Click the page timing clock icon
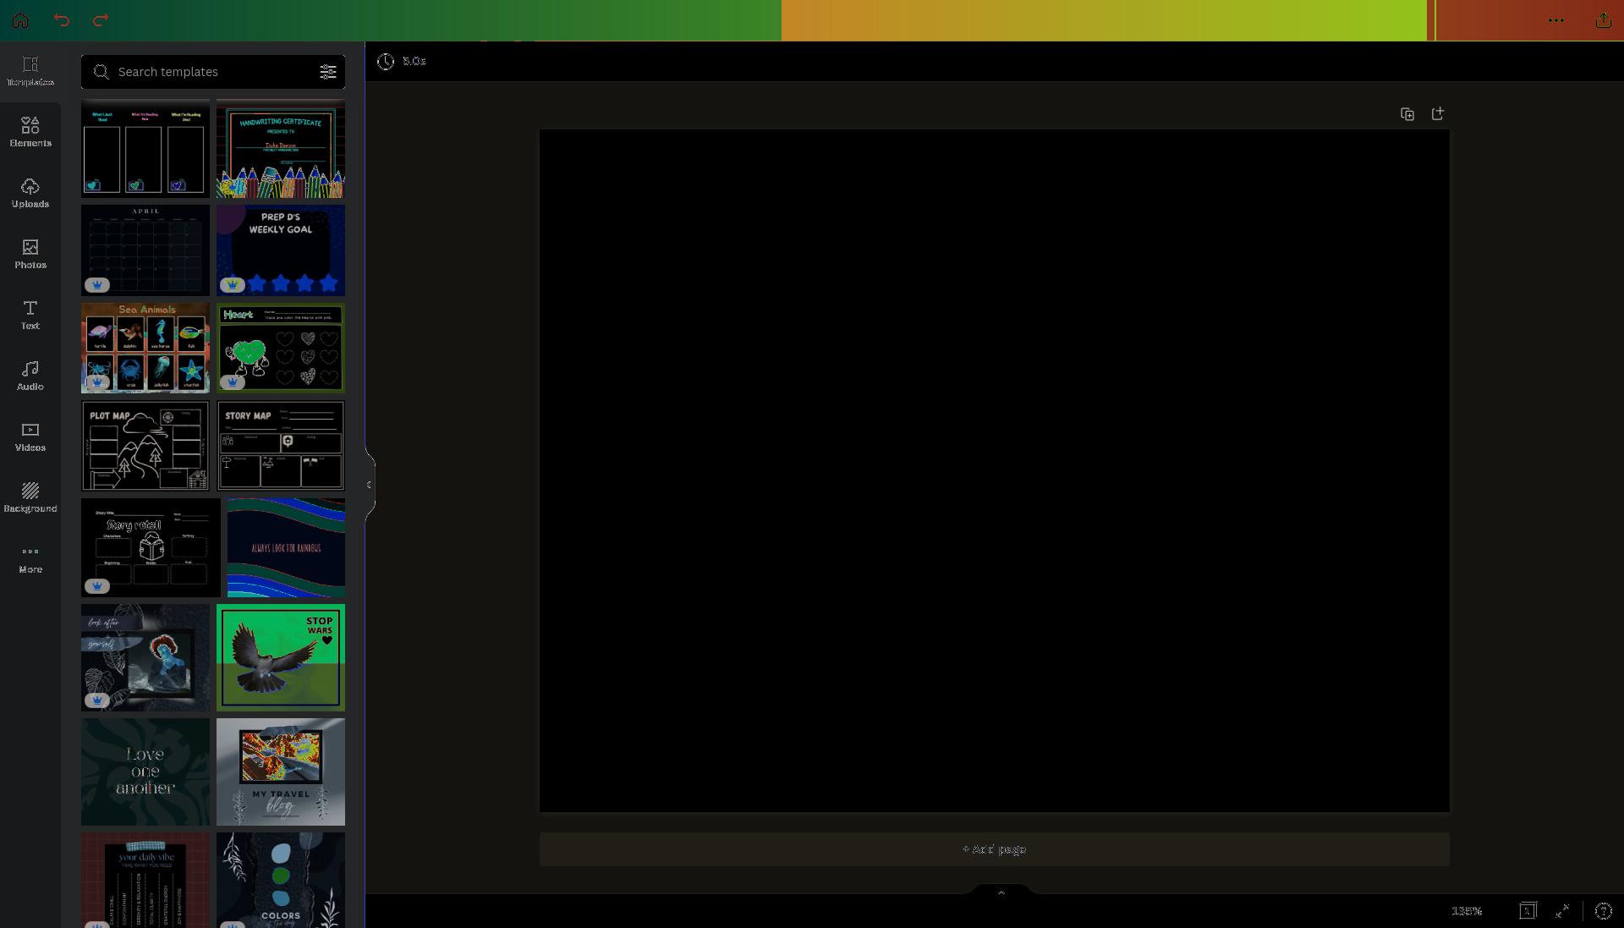This screenshot has width=1624, height=928. click(x=386, y=62)
